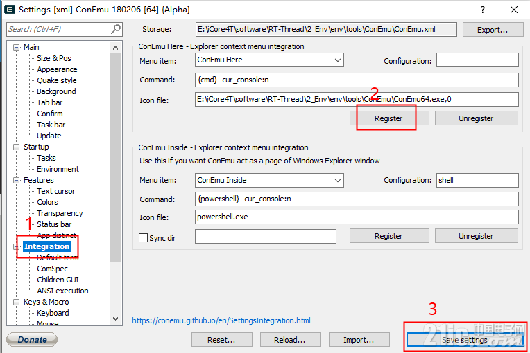
Task: Click the settings tree scrollbar thumb
Action: pyautogui.click(x=116, y=157)
